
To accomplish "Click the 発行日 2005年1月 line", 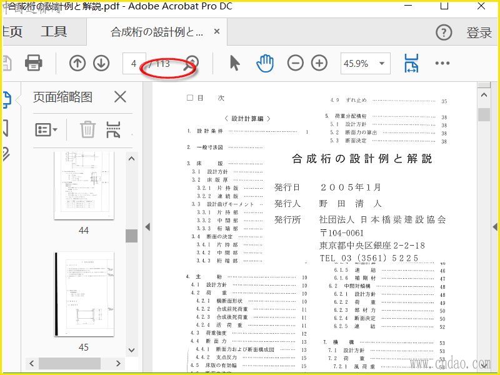I will pyautogui.click(x=327, y=187).
